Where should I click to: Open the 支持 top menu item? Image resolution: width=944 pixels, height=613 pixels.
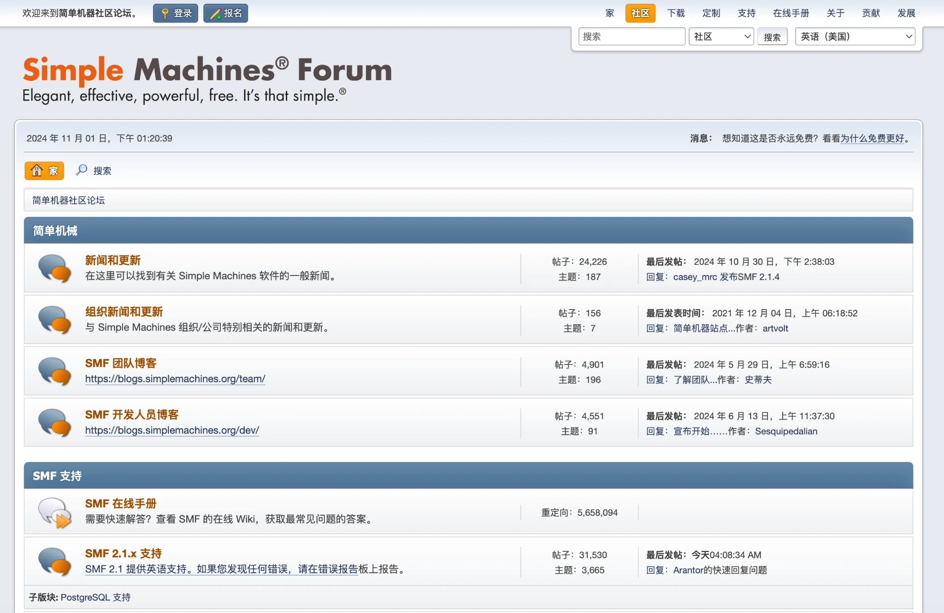tap(746, 13)
